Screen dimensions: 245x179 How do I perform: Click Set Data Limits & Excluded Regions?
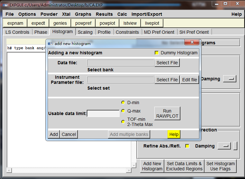[184, 166]
